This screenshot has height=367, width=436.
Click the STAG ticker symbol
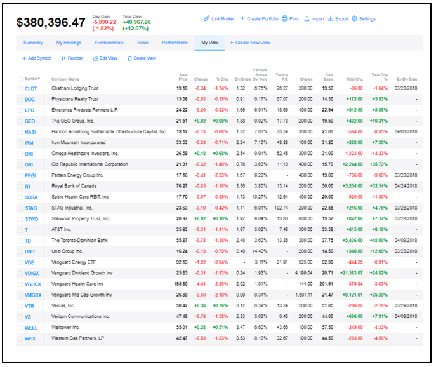pyautogui.click(x=31, y=208)
